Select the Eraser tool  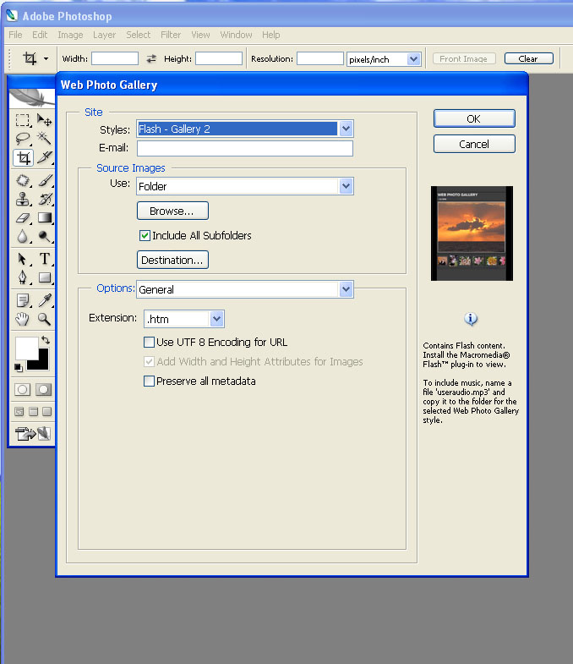pyautogui.click(x=23, y=217)
